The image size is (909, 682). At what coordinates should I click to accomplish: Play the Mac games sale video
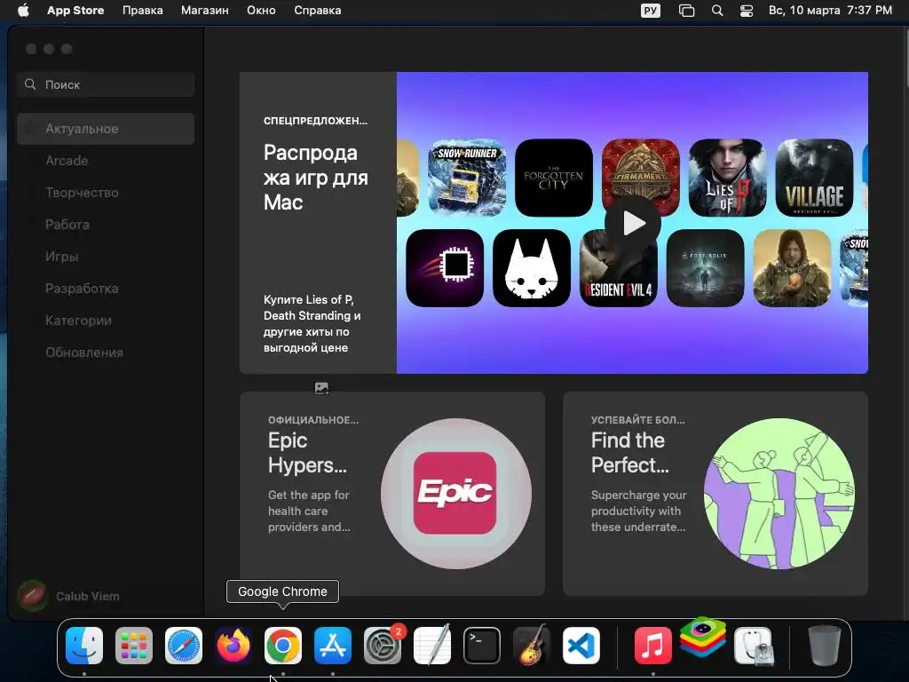pos(633,223)
